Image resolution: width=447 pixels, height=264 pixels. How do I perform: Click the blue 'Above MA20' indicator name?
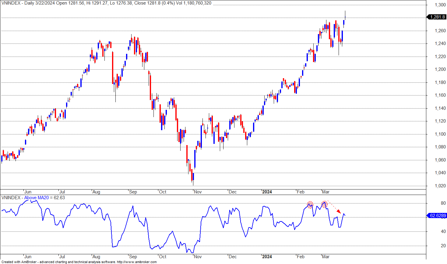click(36, 198)
